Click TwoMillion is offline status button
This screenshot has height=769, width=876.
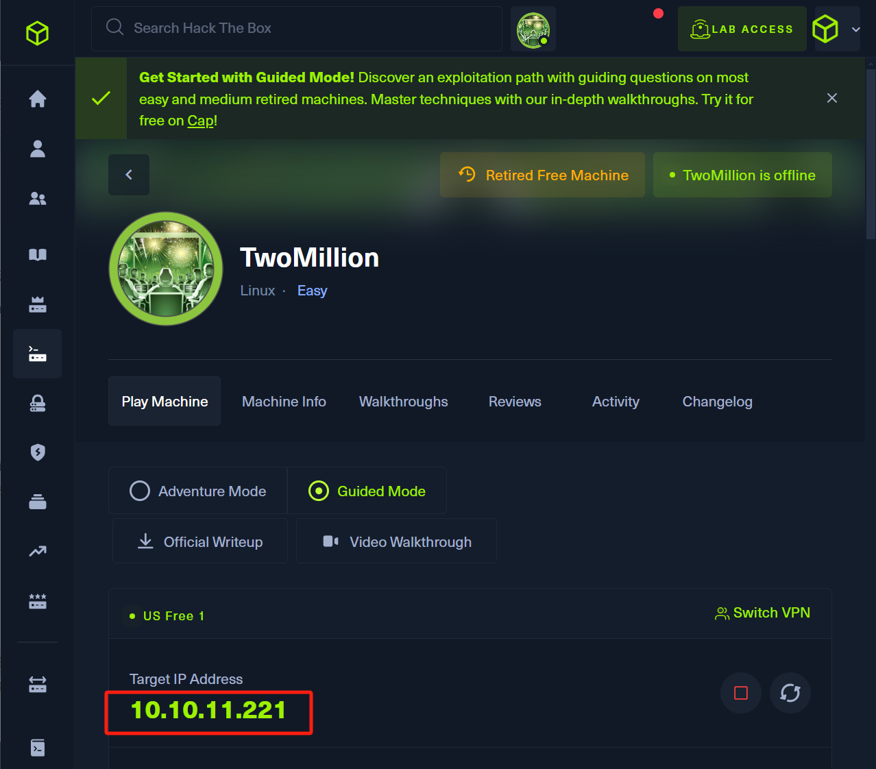742,175
